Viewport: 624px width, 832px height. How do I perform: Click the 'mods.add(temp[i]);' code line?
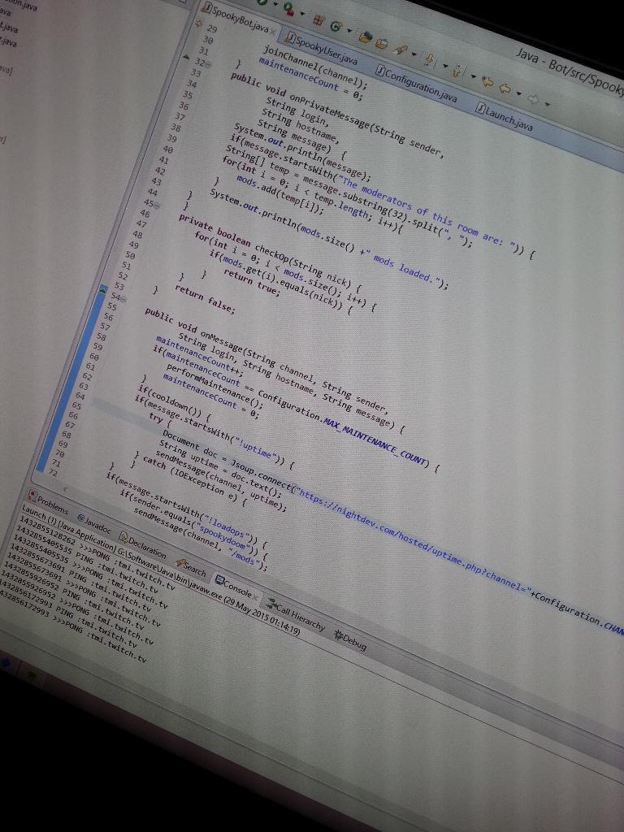pyautogui.click(x=279, y=194)
